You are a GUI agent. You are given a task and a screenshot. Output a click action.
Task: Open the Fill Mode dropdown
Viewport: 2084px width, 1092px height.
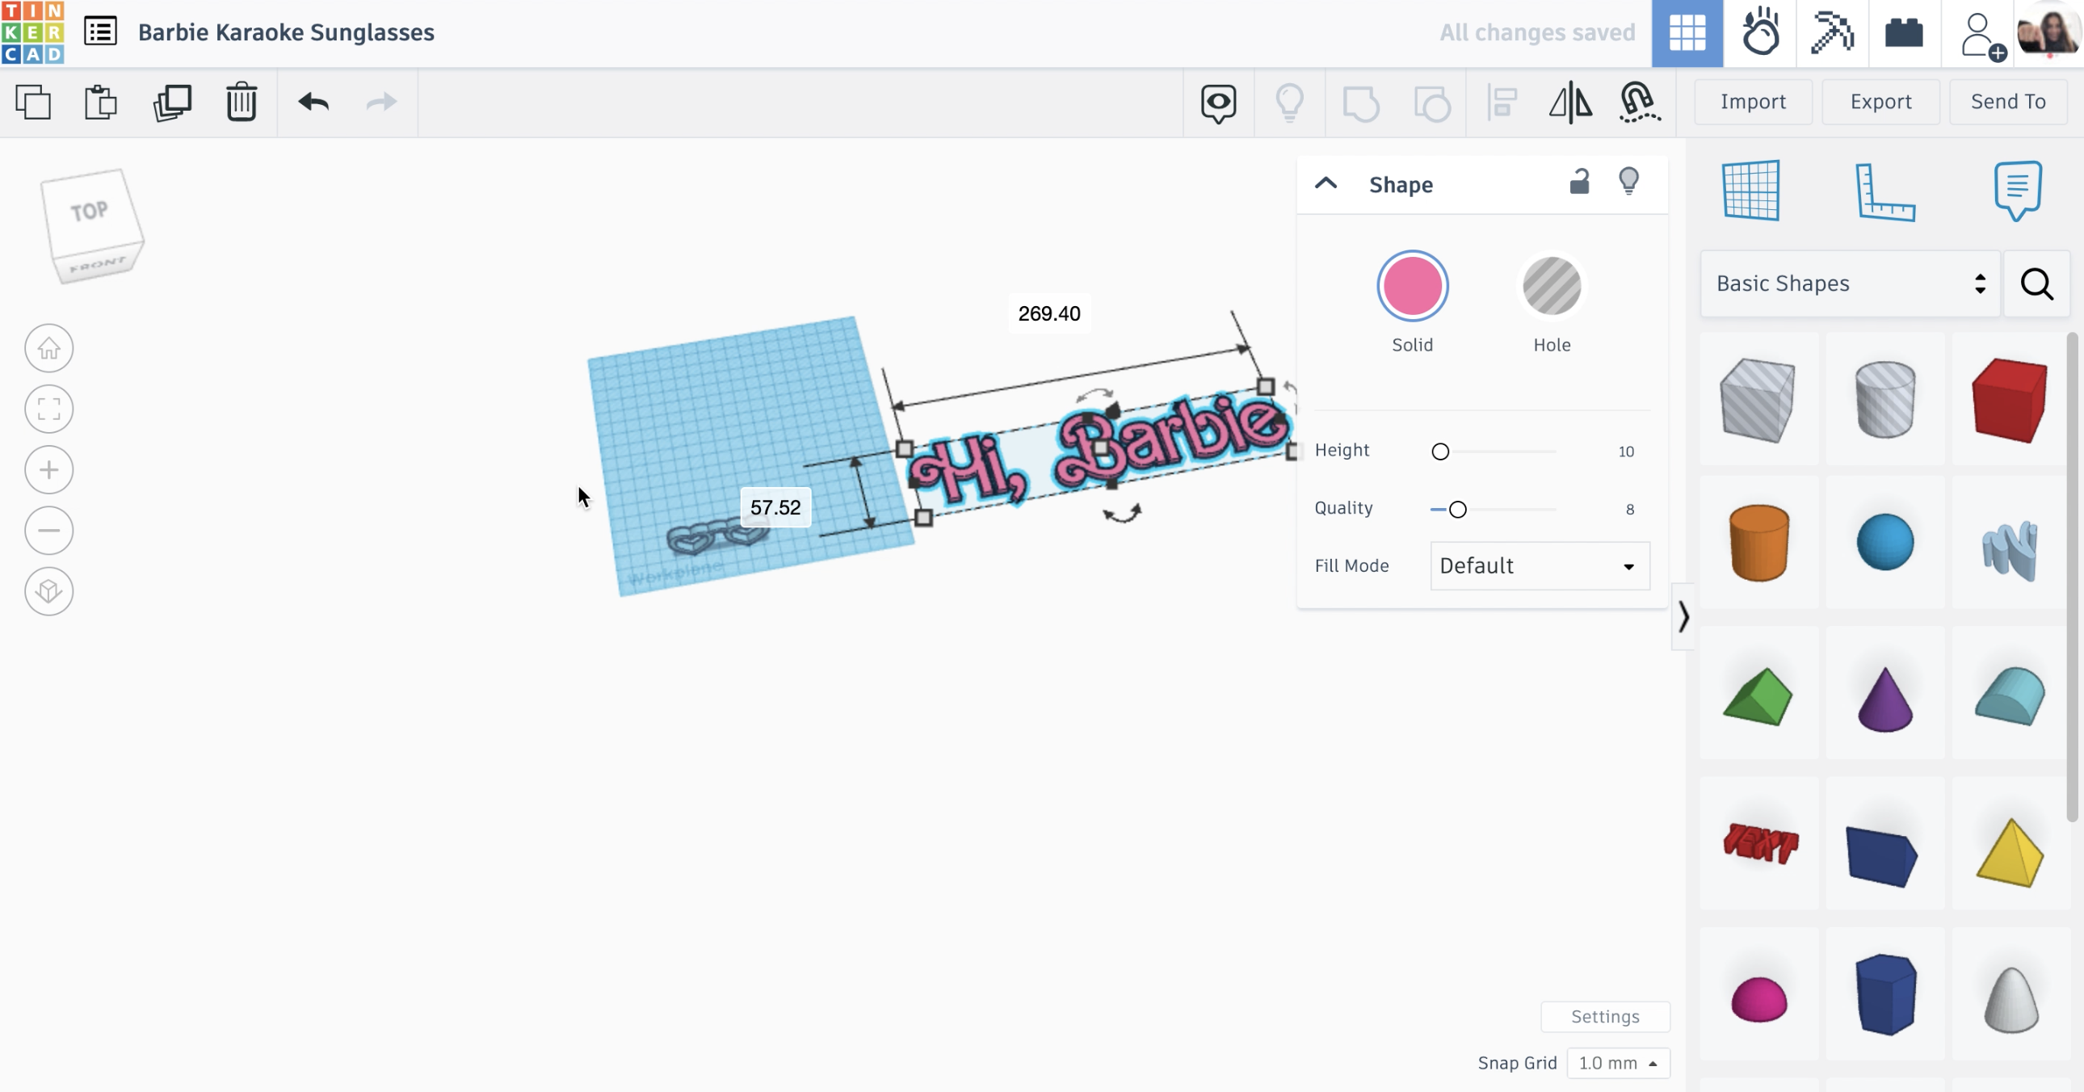click(1538, 565)
